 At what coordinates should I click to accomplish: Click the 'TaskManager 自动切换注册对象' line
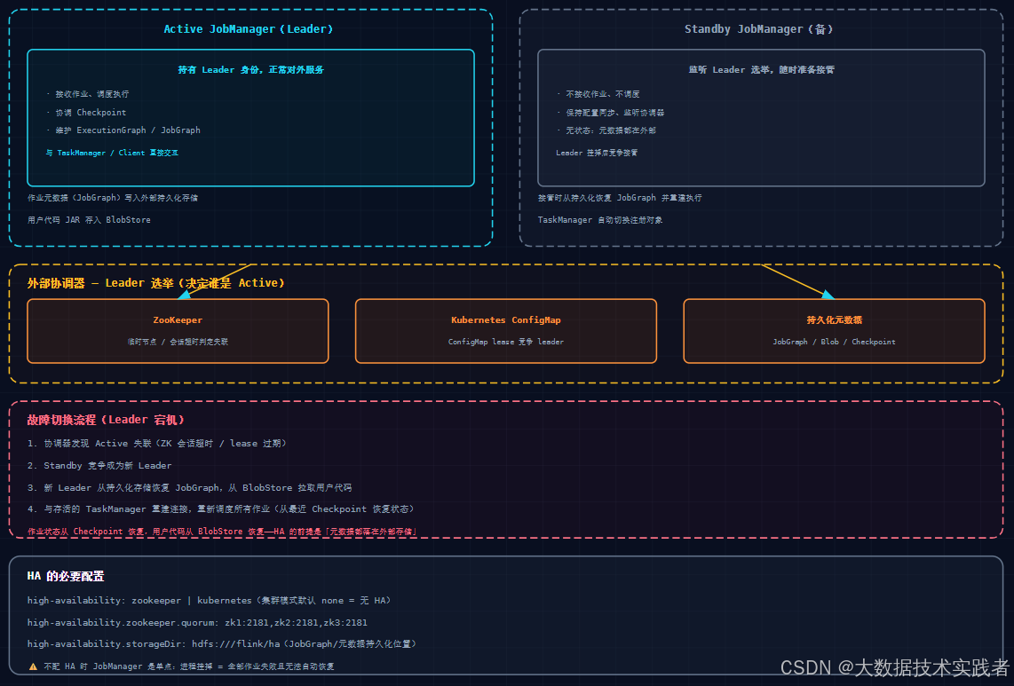coord(600,220)
